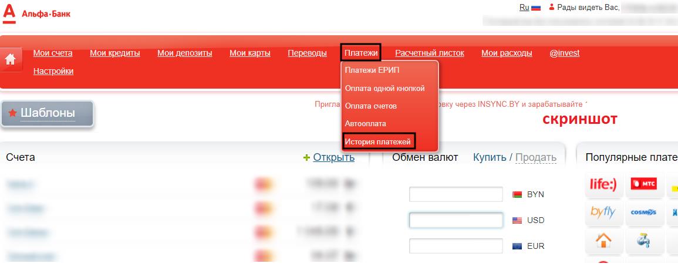Click the Открыть link in Счета
This screenshot has width=678, height=270.
point(334,157)
